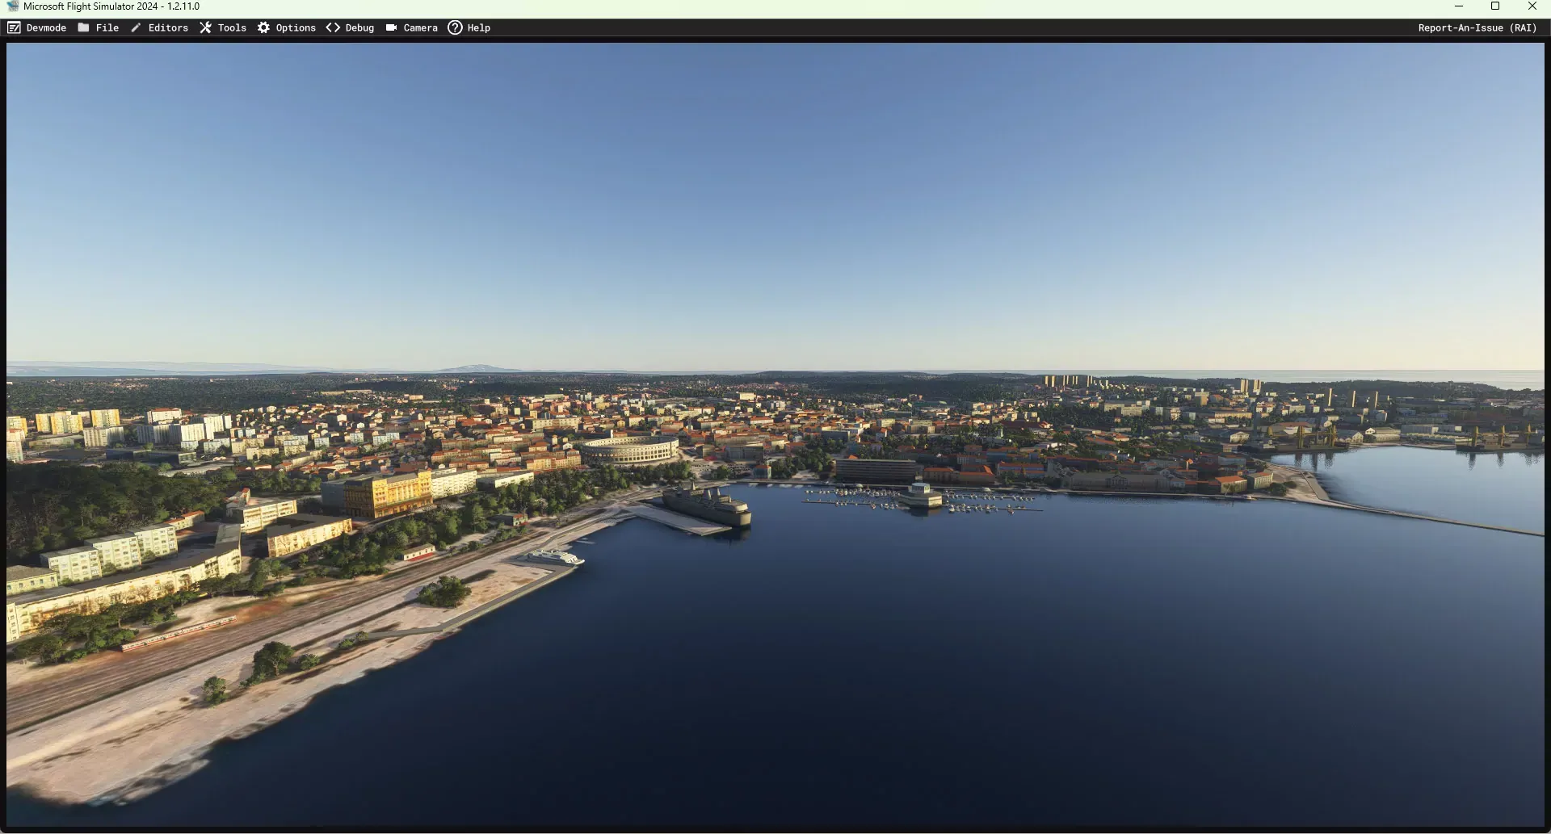Open the Help menu label
This screenshot has height=834, width=1551.
tap(478, 27)
